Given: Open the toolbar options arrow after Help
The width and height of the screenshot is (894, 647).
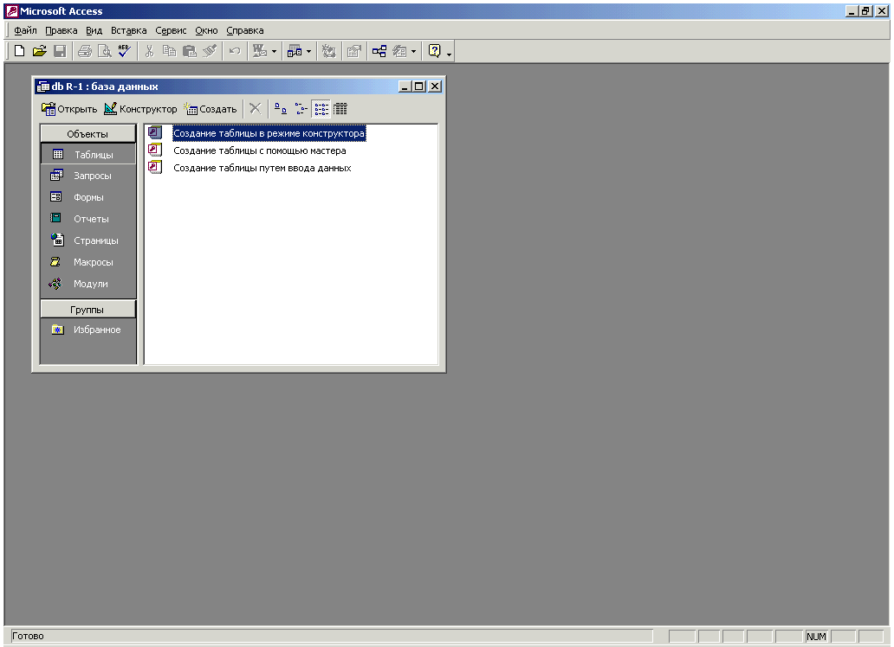Looking at the screenshot, I should point(450,53).
